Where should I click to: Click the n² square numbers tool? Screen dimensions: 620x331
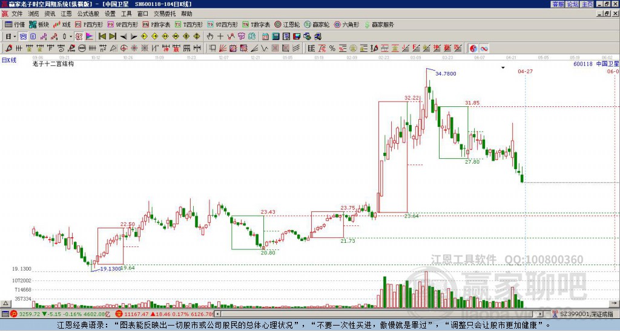pos(103,48)
